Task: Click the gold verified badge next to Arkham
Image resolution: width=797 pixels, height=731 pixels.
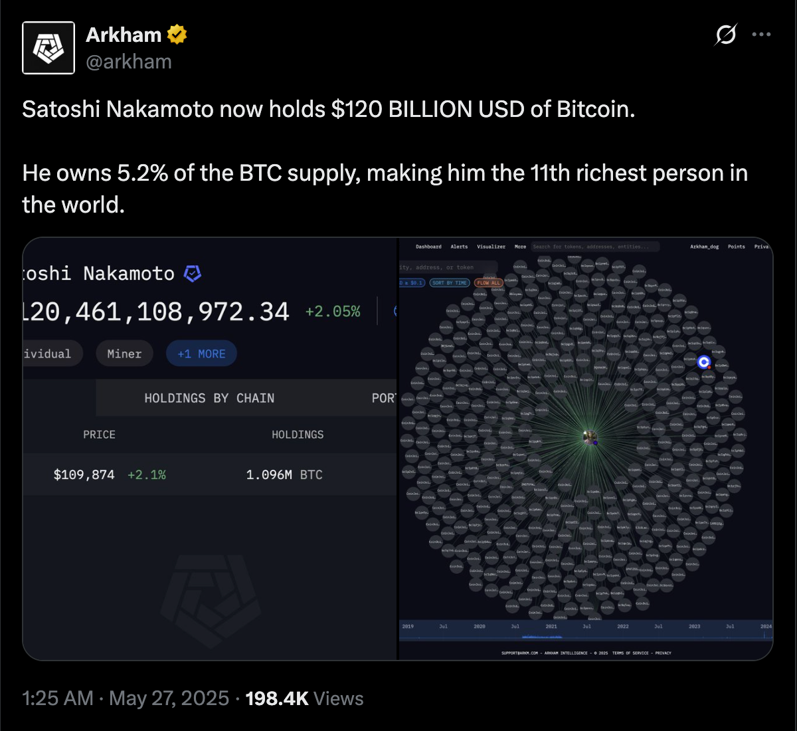Action: pos(177,35)
